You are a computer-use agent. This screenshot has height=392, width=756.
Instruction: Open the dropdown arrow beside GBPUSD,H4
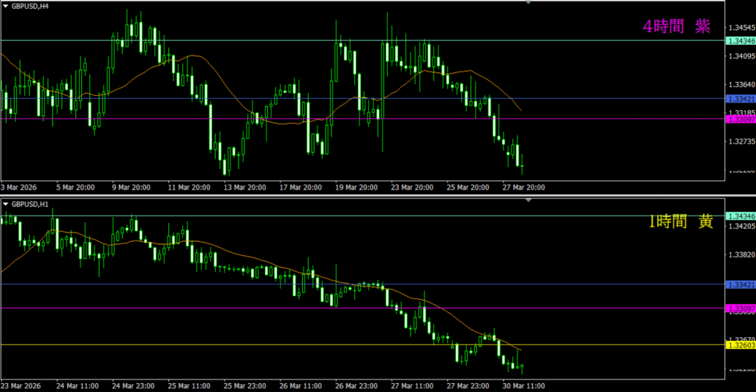click(5, 5)
